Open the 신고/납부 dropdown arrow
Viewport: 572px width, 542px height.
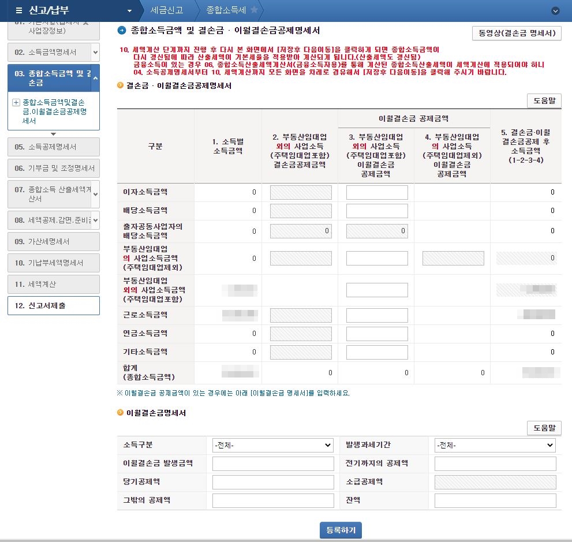click(x=129, y=11)
